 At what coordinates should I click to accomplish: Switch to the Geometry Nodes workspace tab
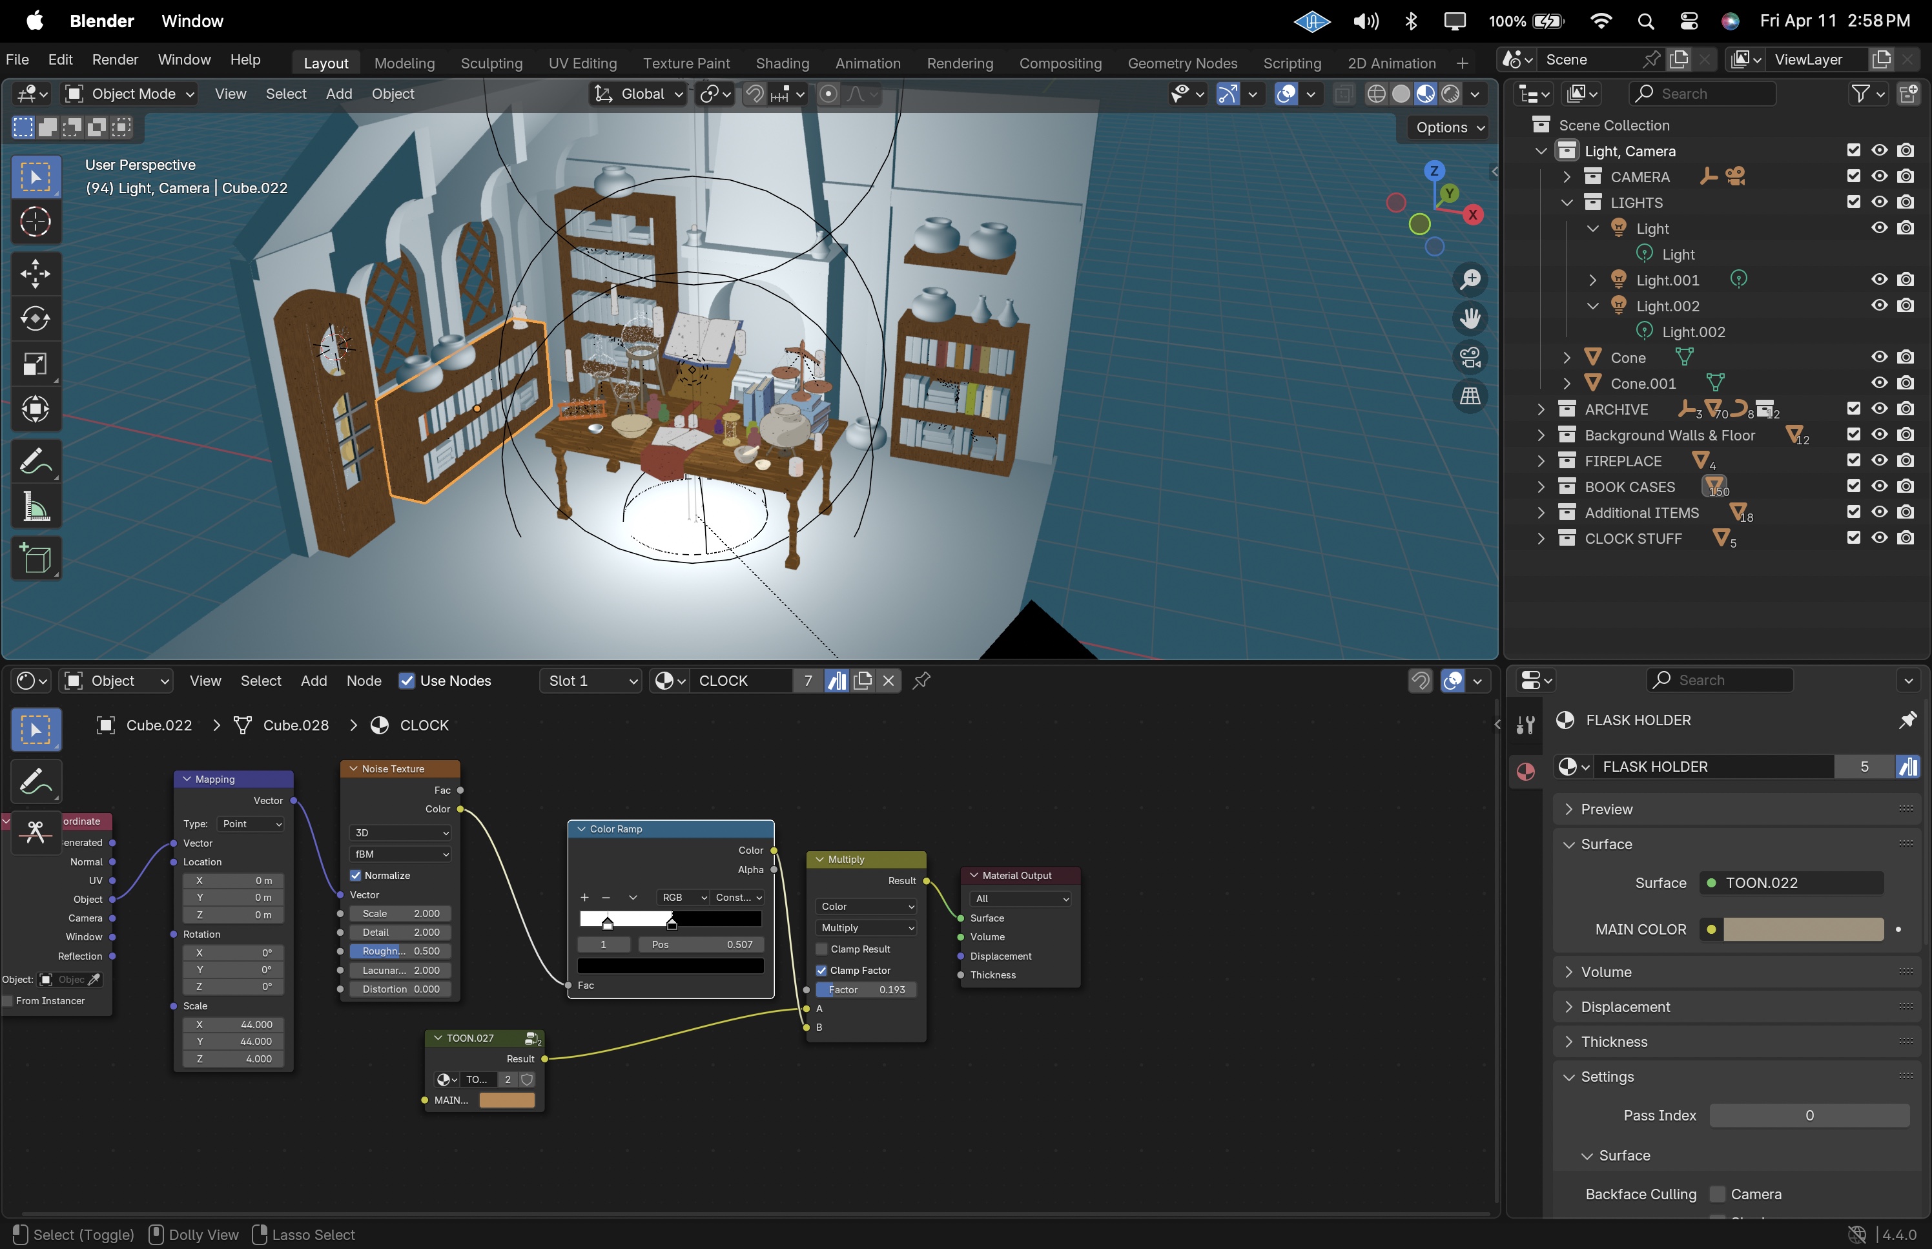tap(1182, 63)
